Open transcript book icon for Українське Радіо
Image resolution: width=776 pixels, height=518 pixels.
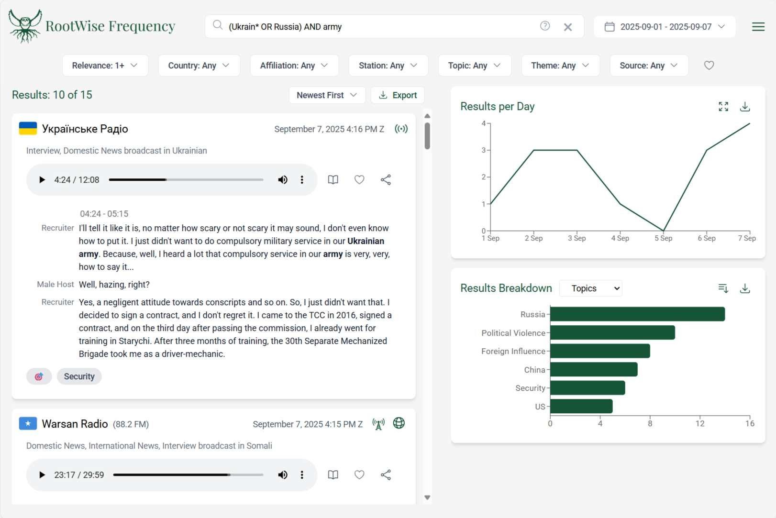tap(333, 180)
